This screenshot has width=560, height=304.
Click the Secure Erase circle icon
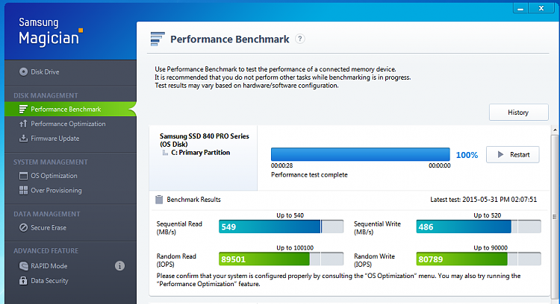(23, 227)
